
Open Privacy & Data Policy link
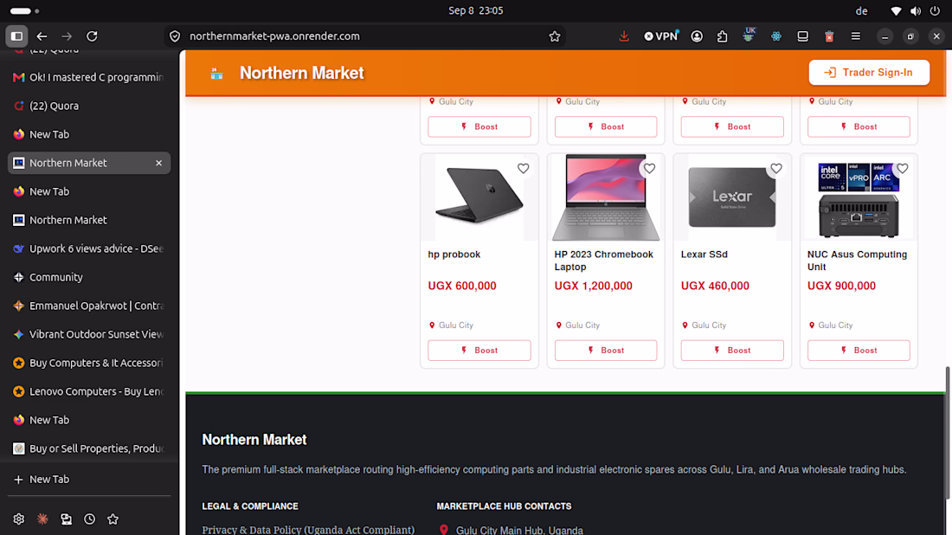(x=308, y=530)
